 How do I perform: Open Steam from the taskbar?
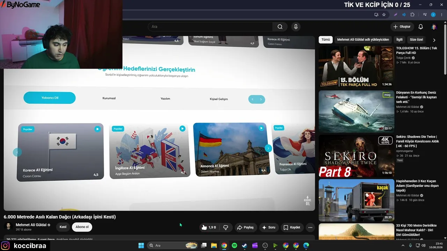[244, 245]
